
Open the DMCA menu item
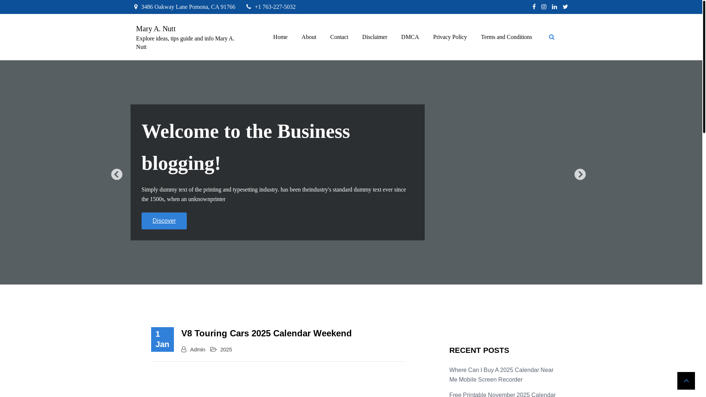(410, 37)
